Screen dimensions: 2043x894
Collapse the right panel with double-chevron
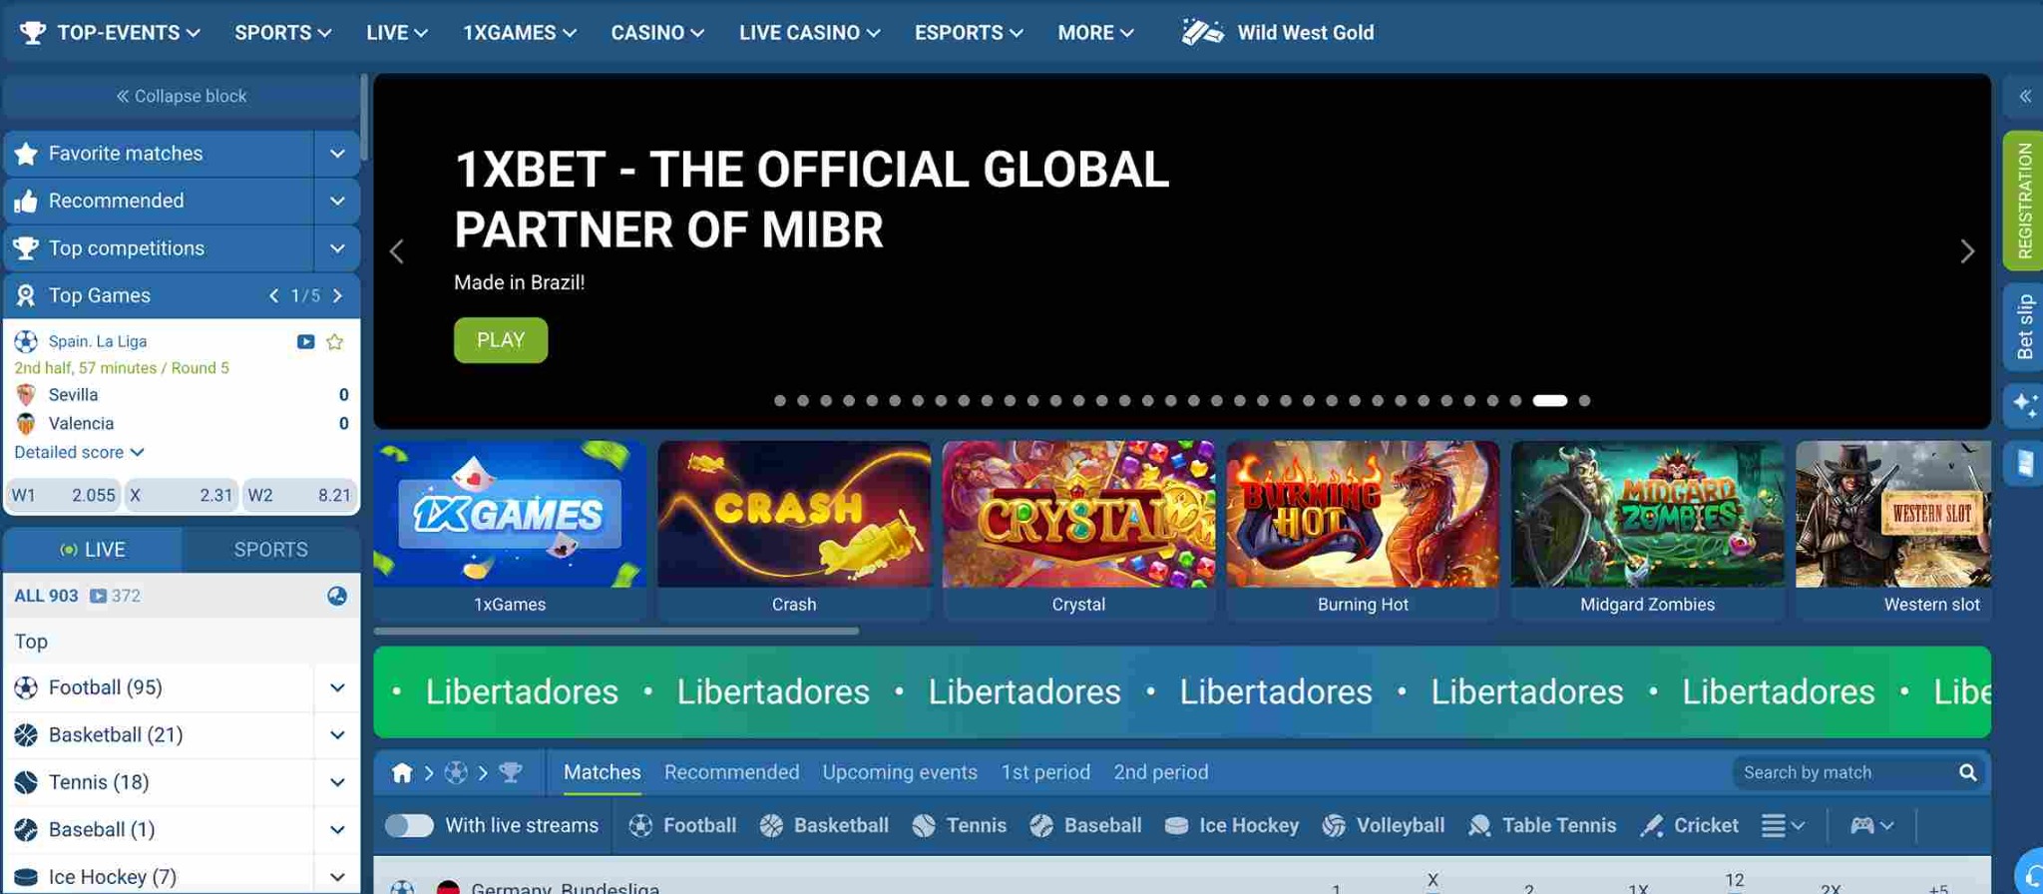click(x=2025, y=97)
